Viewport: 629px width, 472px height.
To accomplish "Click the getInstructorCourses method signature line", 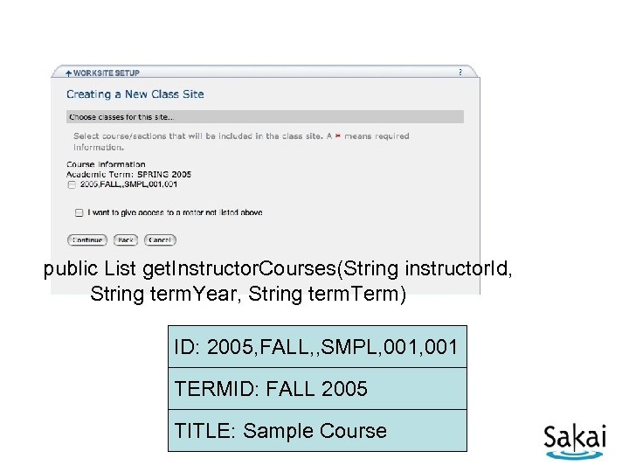I will click(x=278, y=267).
